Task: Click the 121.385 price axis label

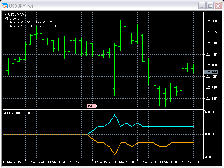Action: 211,99
